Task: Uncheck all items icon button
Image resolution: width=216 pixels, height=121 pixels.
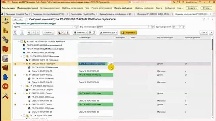Action: (94, 33)
